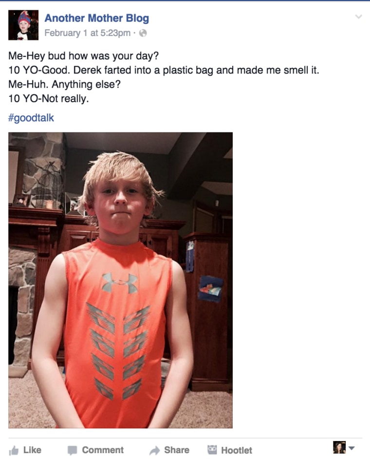
Task: Open the dropdown arrow next to commenter avatar
Action: [352, 448]
